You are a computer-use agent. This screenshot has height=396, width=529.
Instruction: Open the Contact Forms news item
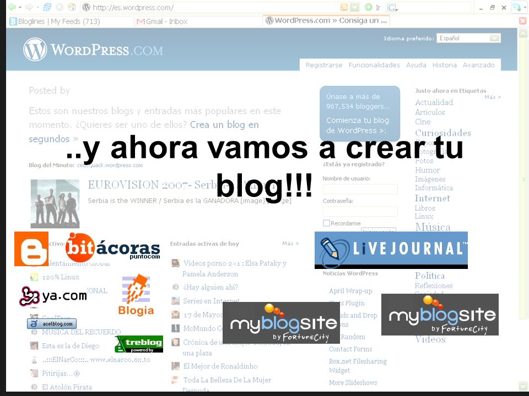click(x=350, y=349)
